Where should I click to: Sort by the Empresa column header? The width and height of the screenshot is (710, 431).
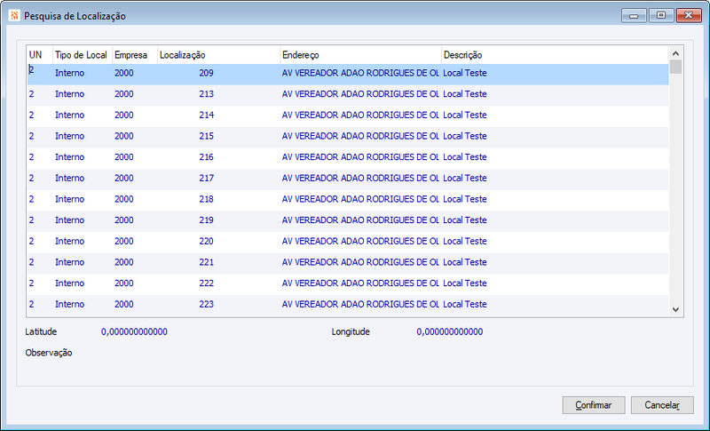(135, 55)
